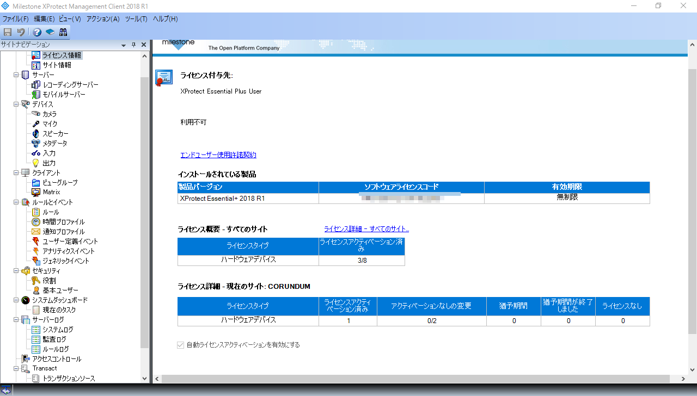Collapse the クライアント tree node
Screen dimensions: 697x396
[16, 173]
